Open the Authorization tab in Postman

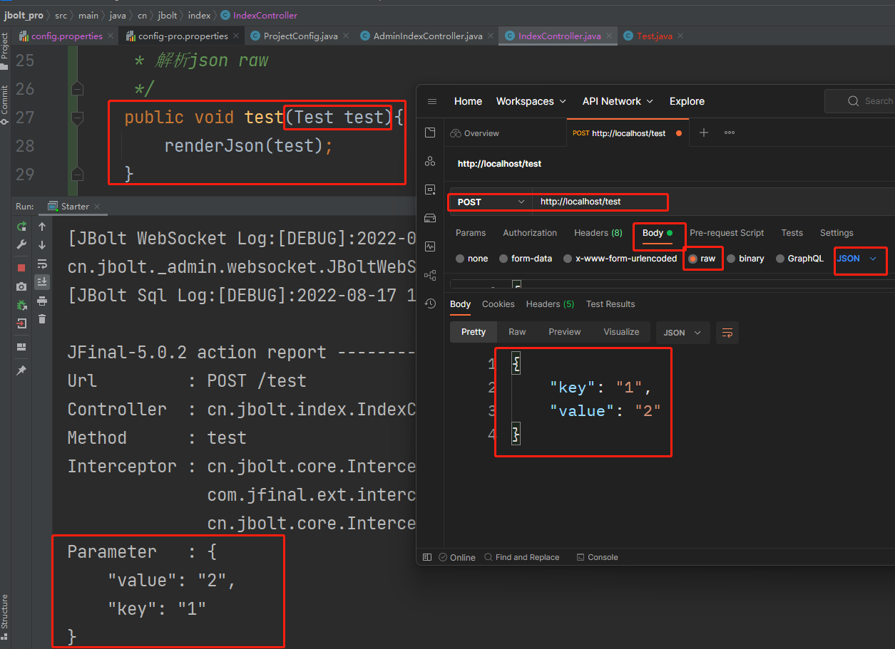point(530,233)
